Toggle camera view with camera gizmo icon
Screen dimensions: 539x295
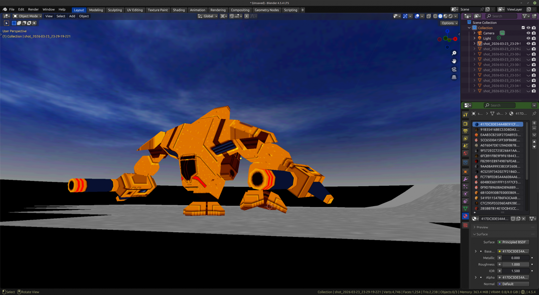click(454, 69)
